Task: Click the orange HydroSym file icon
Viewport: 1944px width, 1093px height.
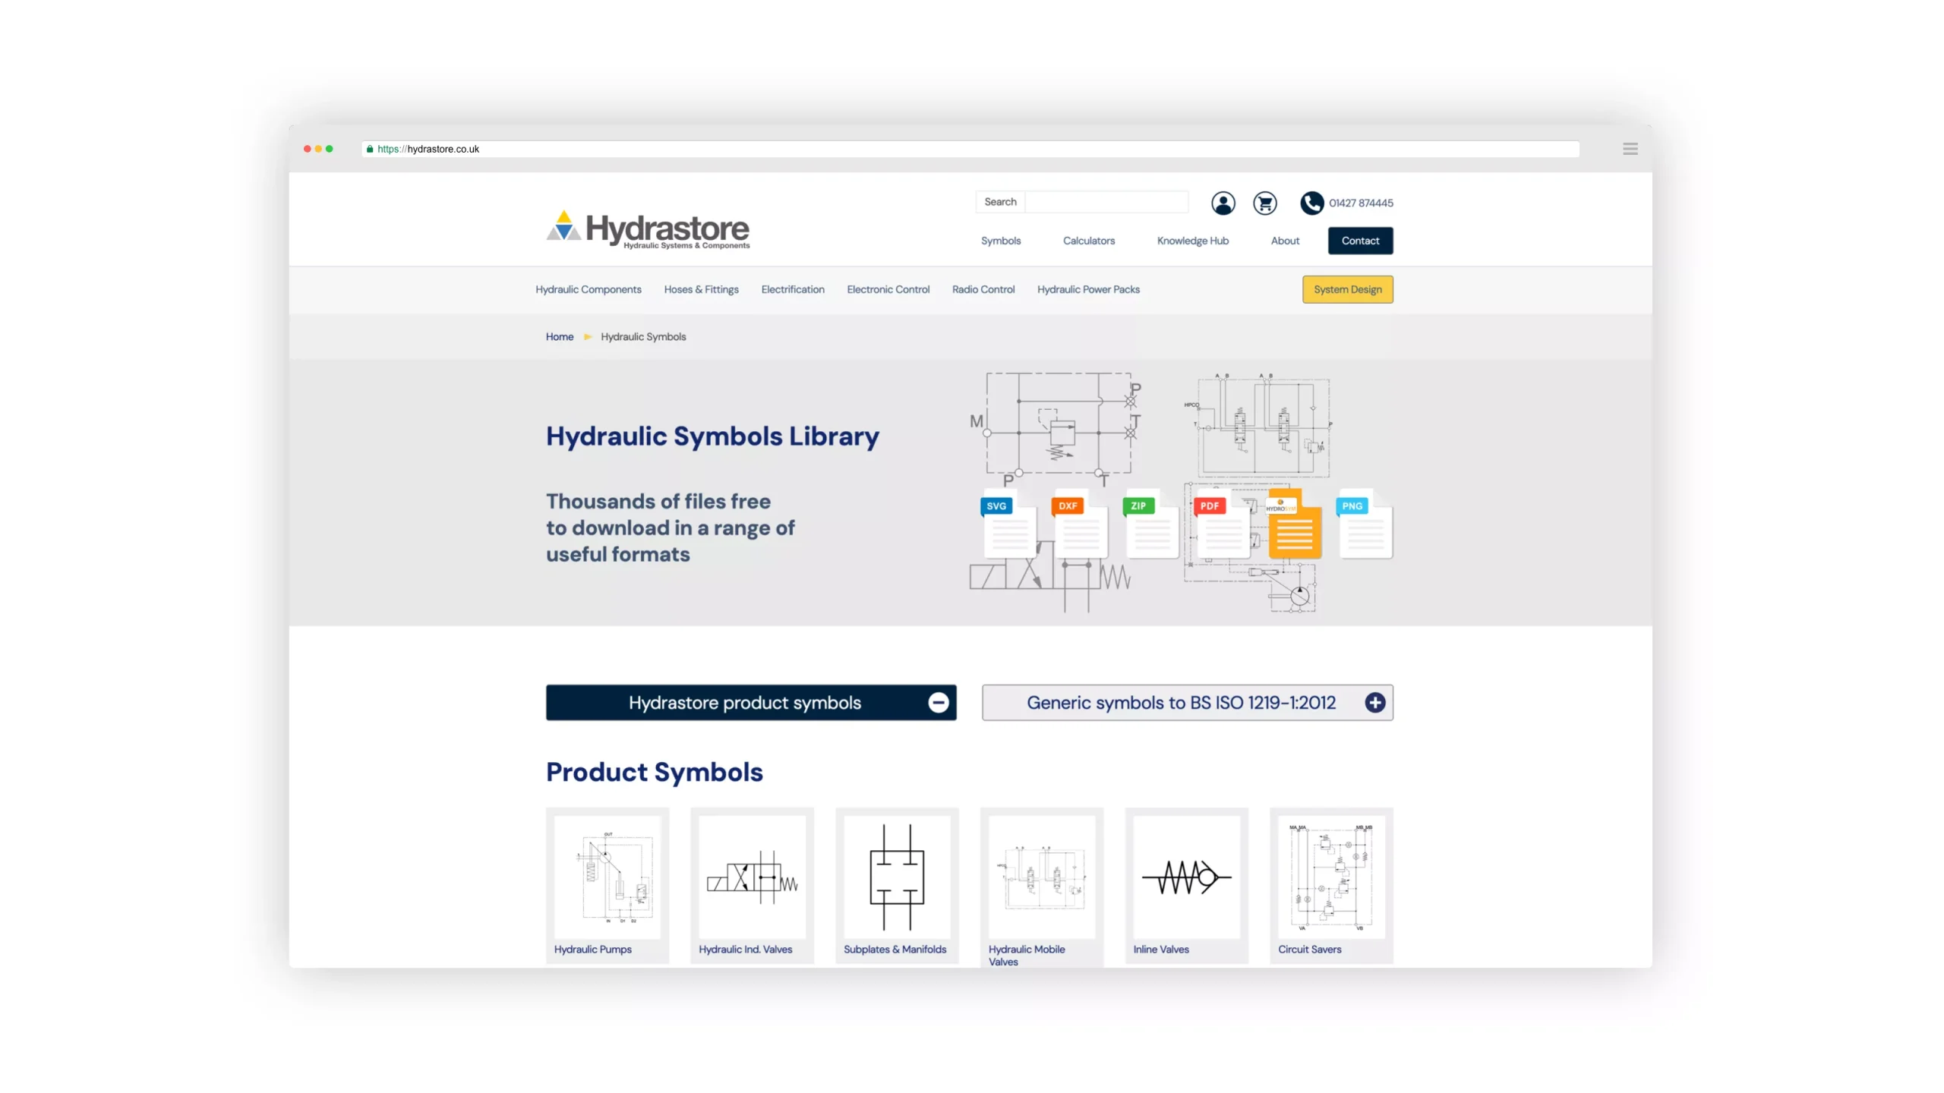Action: (x=1294, y=524)
